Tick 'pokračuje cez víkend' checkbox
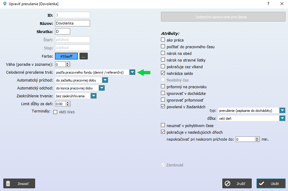The image size is (288, 191). 163,66
